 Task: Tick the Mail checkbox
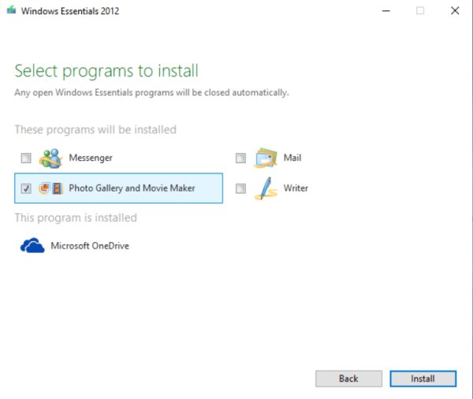pos(241,158)
